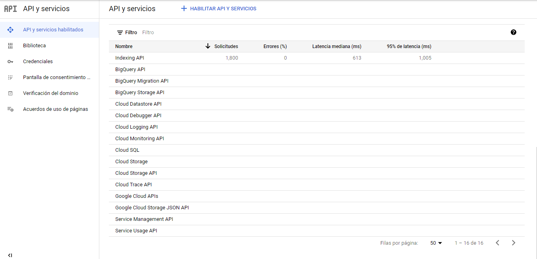Viewport: 537px width, 259px height.
Task: Click the API logo icon in sidebar header
Action: pos(10,9)
